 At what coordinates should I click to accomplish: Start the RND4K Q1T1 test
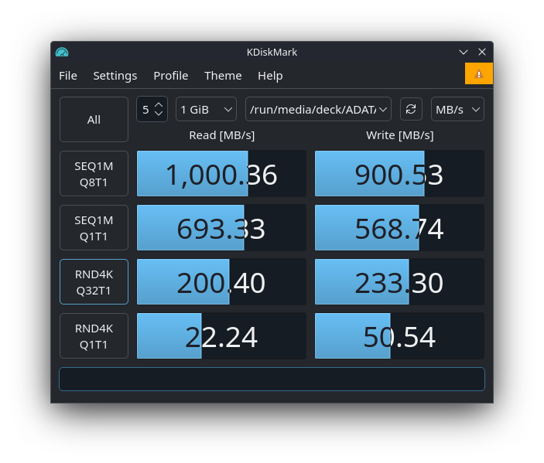[94, 335]
